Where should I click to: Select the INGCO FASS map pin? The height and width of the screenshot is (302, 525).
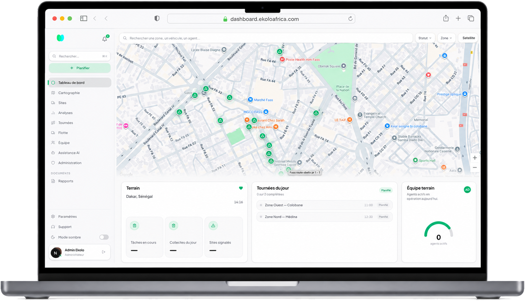pyautogui.click(x=266, y=112)
